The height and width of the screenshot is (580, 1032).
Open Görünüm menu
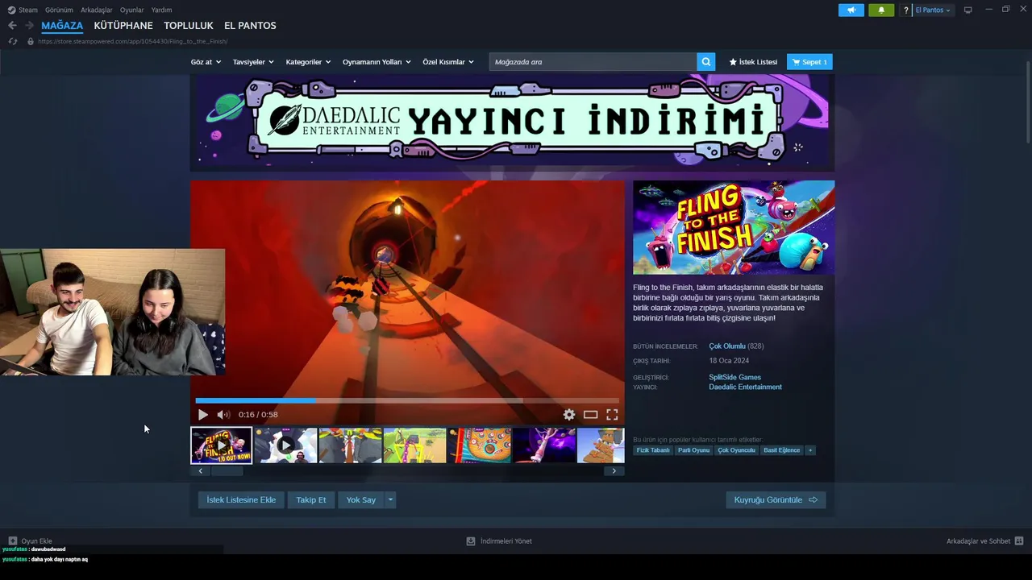(59, 10)
